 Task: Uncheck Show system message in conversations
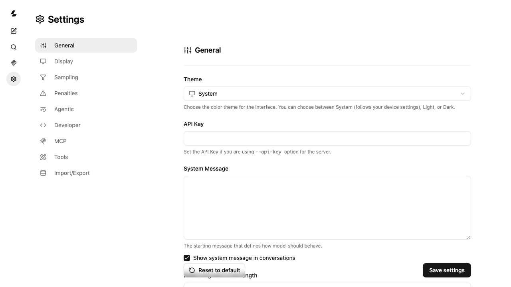tap(187, 258)
